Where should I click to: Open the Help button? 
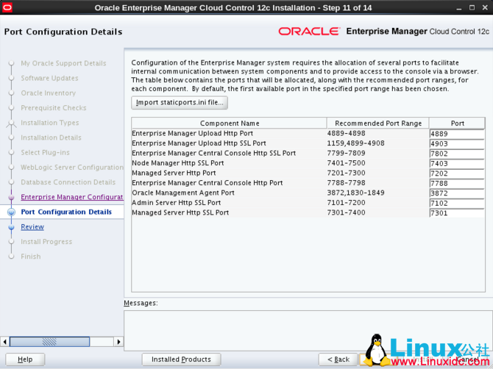[x=25, y=359]
